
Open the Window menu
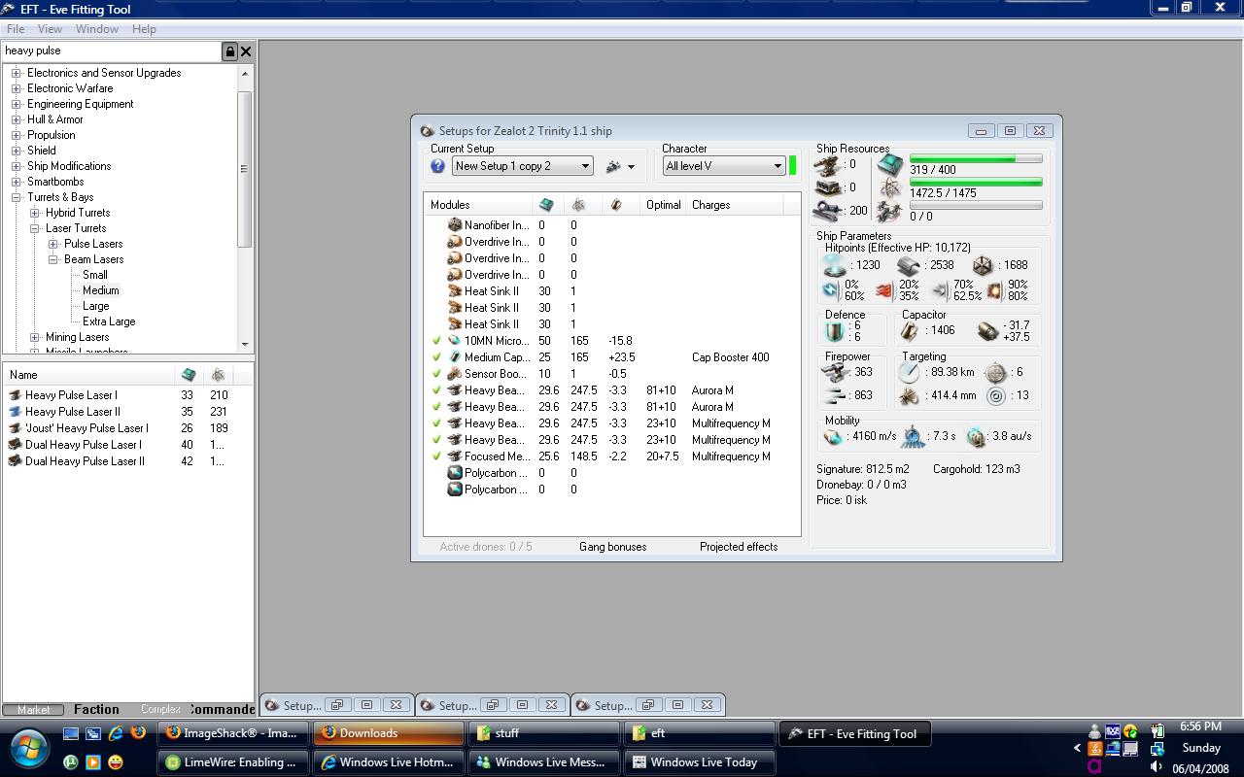click(x=96, y=29)
